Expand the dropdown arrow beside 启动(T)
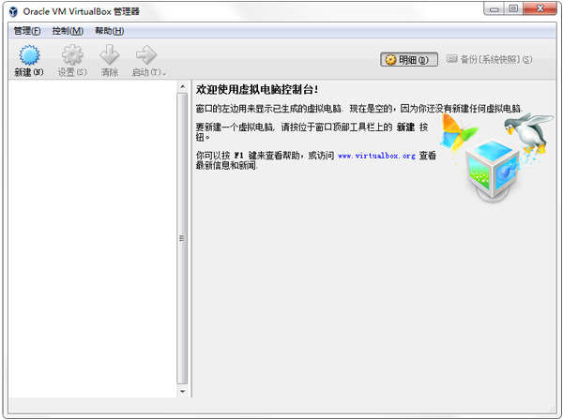This screenshot has width=563, height=420. coord(164,74)
